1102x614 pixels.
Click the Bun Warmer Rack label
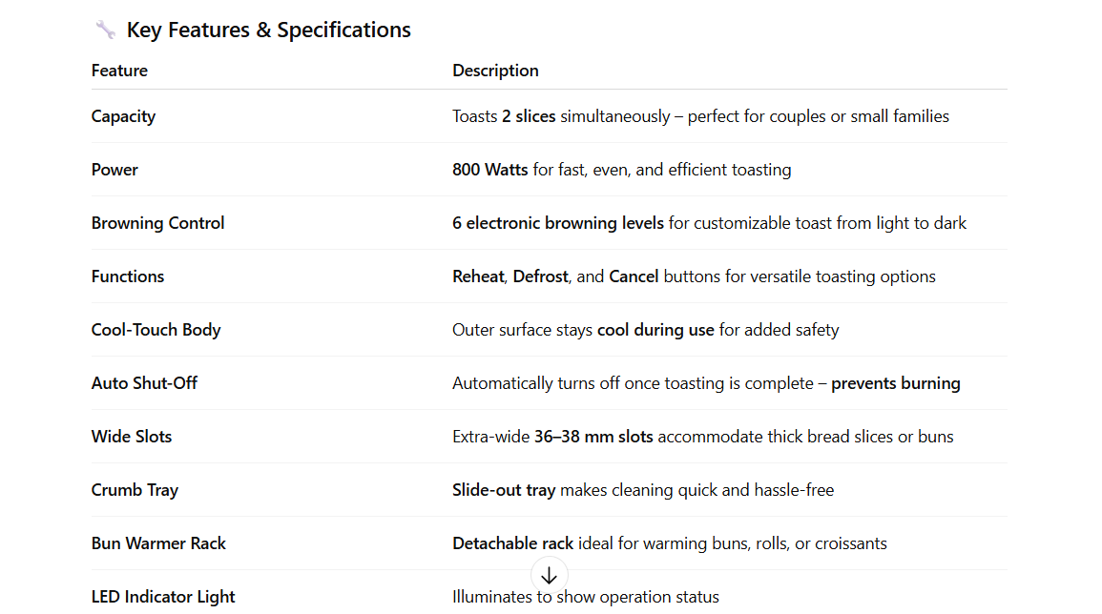158,543
